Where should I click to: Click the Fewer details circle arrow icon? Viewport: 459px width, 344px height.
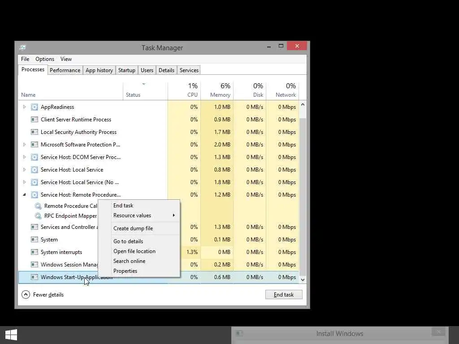(26, 295)
